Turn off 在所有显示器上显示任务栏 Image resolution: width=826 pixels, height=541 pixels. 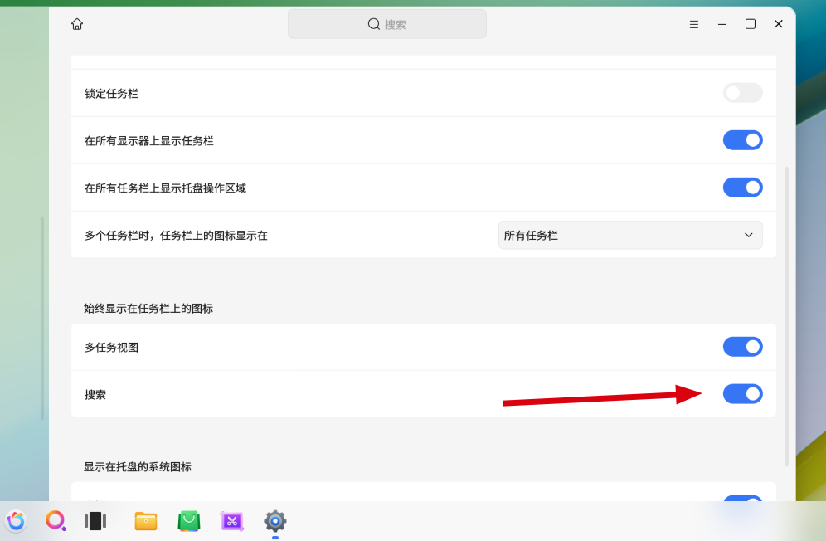[x=743, y=140]
